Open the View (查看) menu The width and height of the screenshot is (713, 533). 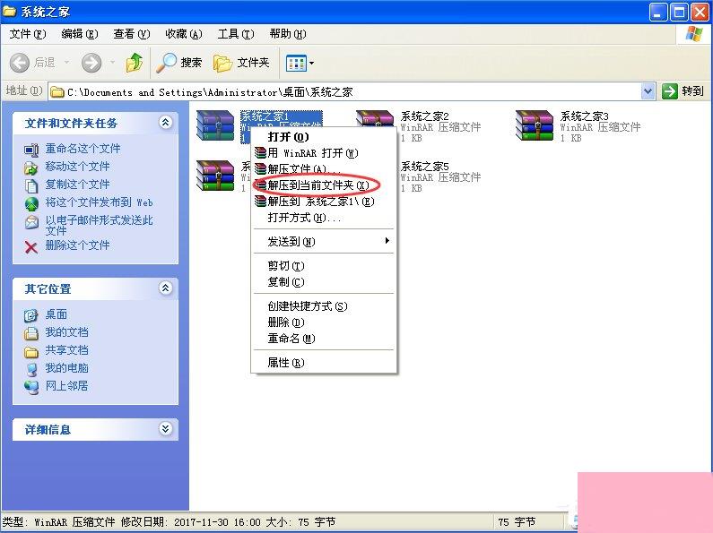(x=132, y=34)
